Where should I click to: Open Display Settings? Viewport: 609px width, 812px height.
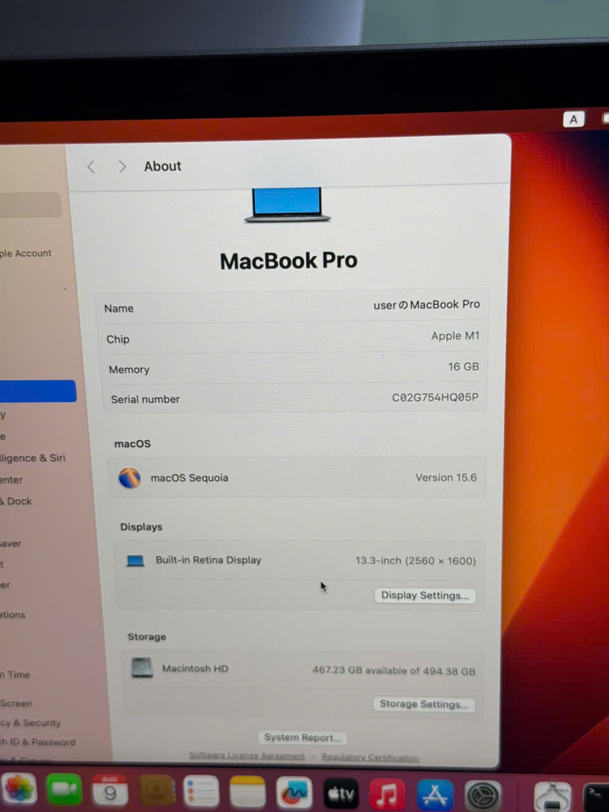(425, 595)
